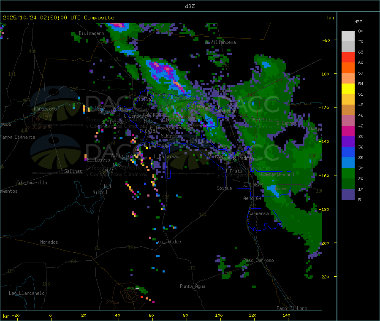Click the 'Aero_GA' location label
This screenshot has height=321, width=380.
252,198
